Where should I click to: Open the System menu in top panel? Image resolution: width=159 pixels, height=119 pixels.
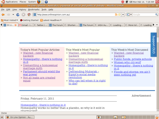[32, 2]
